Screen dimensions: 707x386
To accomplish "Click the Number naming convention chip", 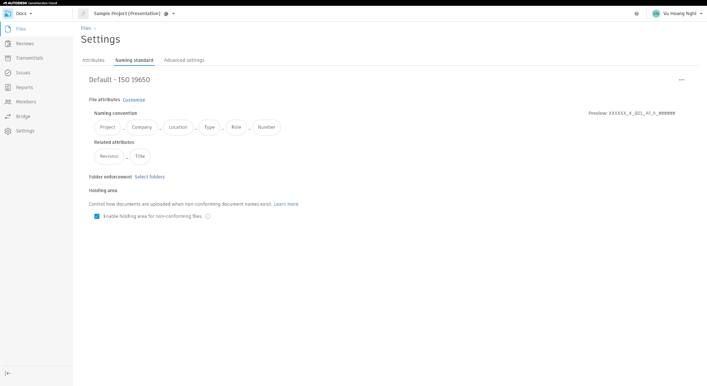I will (266, 128).
